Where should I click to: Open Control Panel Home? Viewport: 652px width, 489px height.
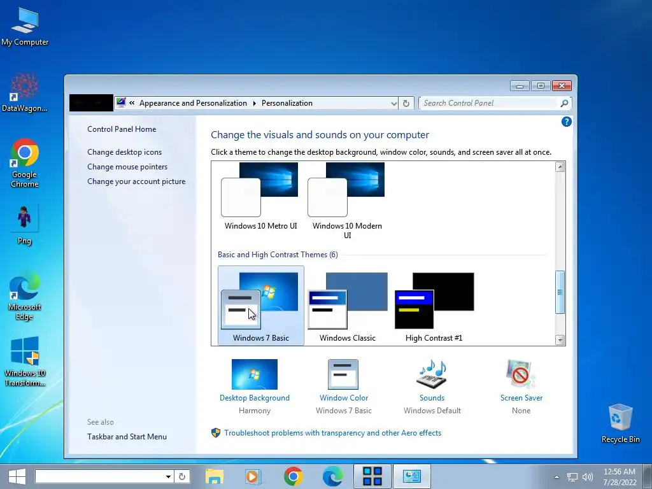click(x=122, y=129)
